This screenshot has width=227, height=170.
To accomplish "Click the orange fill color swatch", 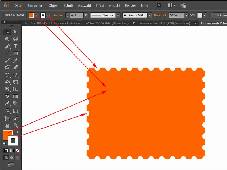I will point(31,15).
